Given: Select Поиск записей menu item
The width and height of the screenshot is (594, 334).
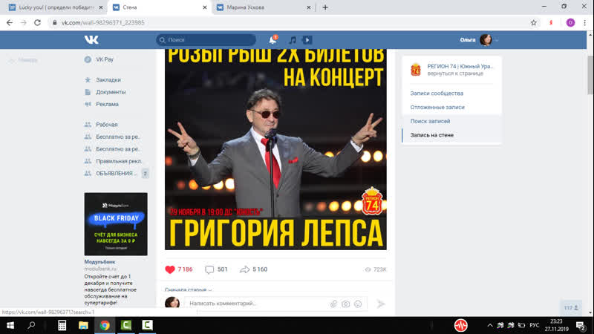Looking at the screenshot, I should coord(430,121).
